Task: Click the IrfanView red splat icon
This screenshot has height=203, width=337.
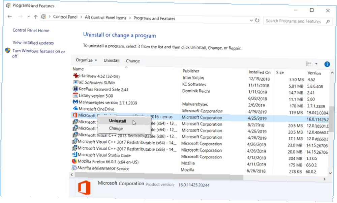Action: tap(75, 75)
